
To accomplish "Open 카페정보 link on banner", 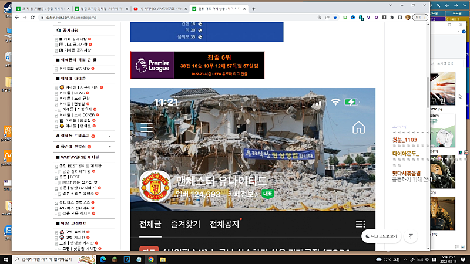I will pyautogui.click(x=243, y=194).
